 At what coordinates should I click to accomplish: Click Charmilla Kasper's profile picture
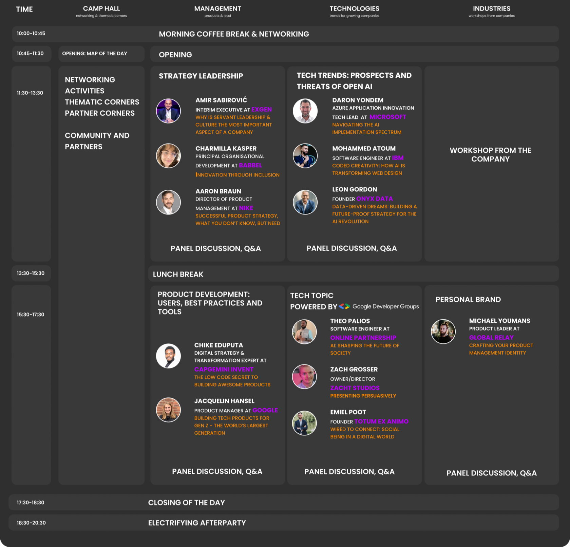point(168,156)
